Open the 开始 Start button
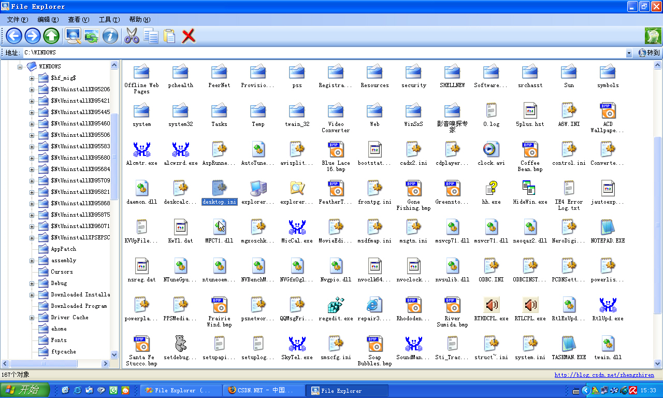 pyautogui.click(x=25, y=390)
